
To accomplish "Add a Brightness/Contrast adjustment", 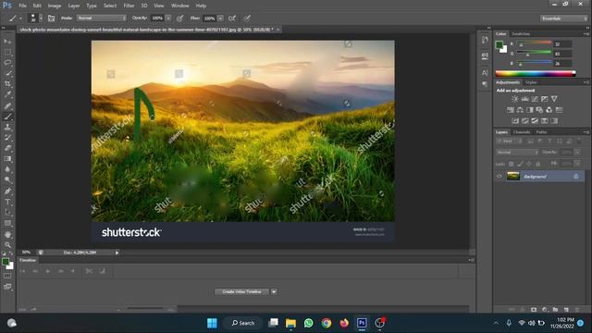I will coord(514,99).
